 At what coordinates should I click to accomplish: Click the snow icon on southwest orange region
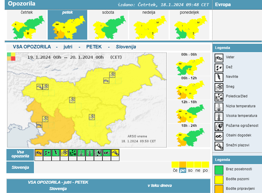click(x=45, y=119)
